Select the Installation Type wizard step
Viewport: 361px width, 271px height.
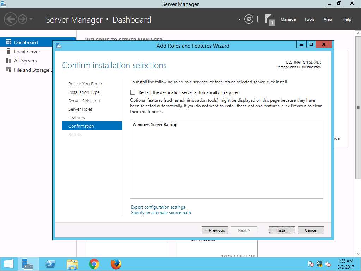pos(84,92)
